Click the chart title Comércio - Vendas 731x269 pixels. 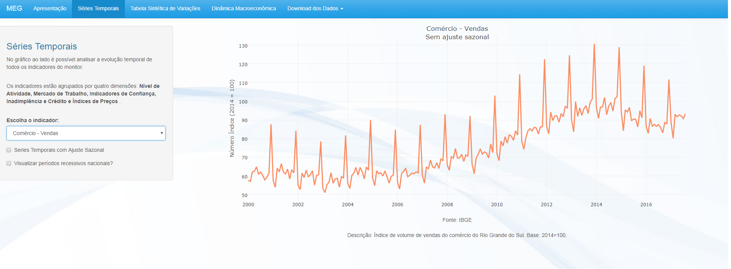(x=457, y=29)
